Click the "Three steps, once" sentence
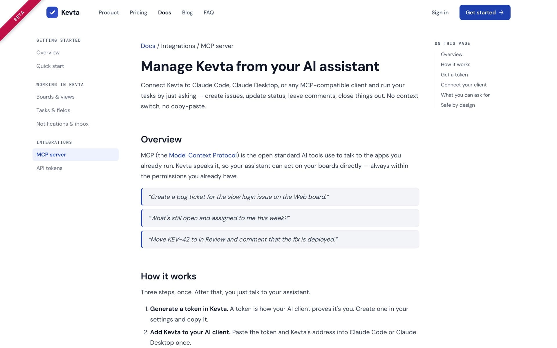 (225, 292)
